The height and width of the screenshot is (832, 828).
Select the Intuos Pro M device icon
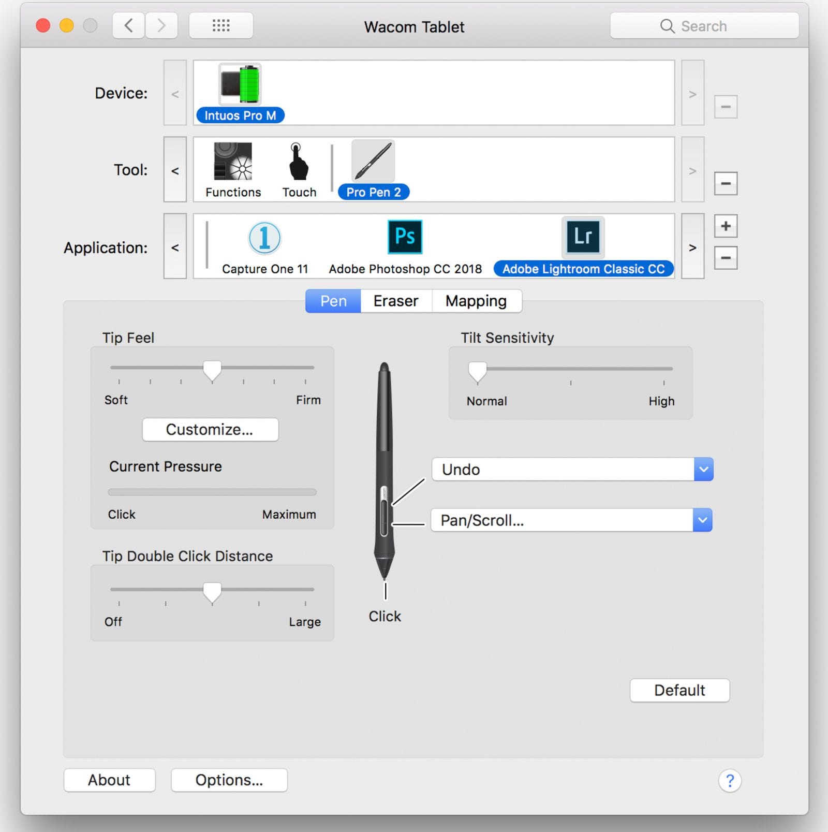click(x=240, y=84)
